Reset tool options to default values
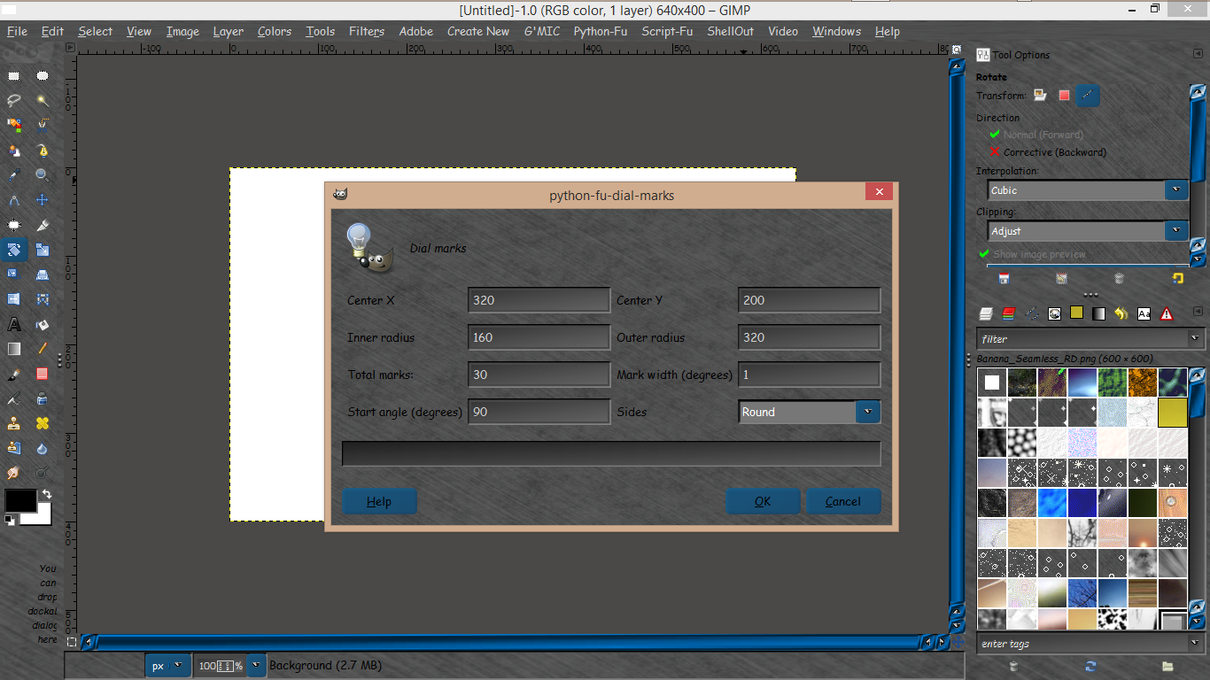 coord(1177,278)
